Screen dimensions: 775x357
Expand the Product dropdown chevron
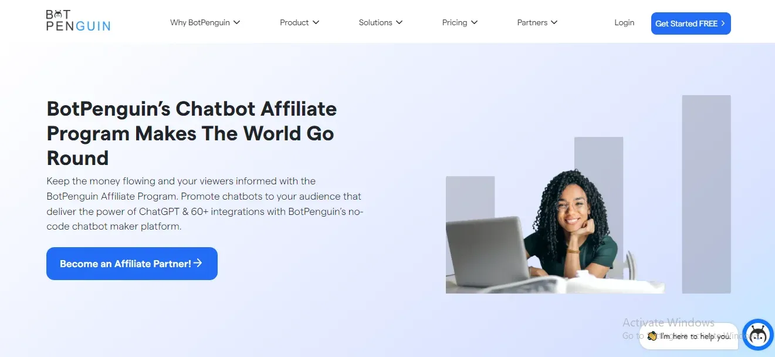316,23
